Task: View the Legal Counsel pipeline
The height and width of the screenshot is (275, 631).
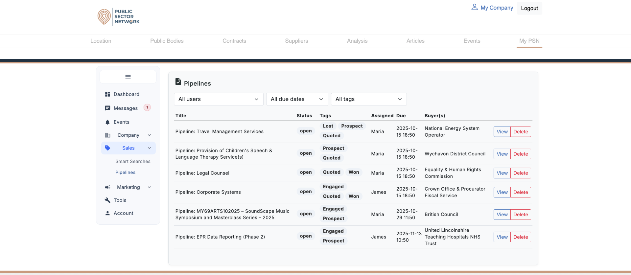Action: pyautogui.click(x=502, y=173)
